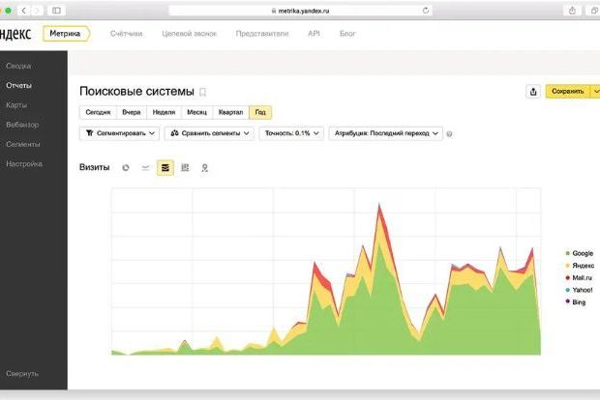Toggle Mail.ru series in the legend
600x400 pixels.
(x=579, y=277)
